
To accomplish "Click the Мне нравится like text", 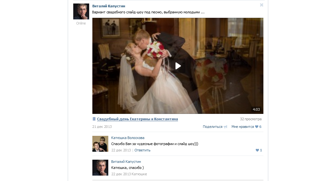I will coord(242,127).
